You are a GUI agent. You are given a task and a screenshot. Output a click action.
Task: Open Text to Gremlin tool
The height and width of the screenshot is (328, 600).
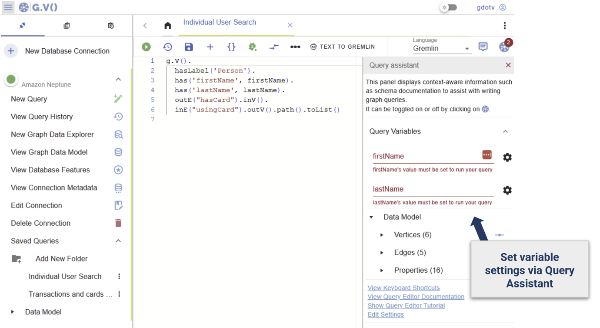(343, 47)
